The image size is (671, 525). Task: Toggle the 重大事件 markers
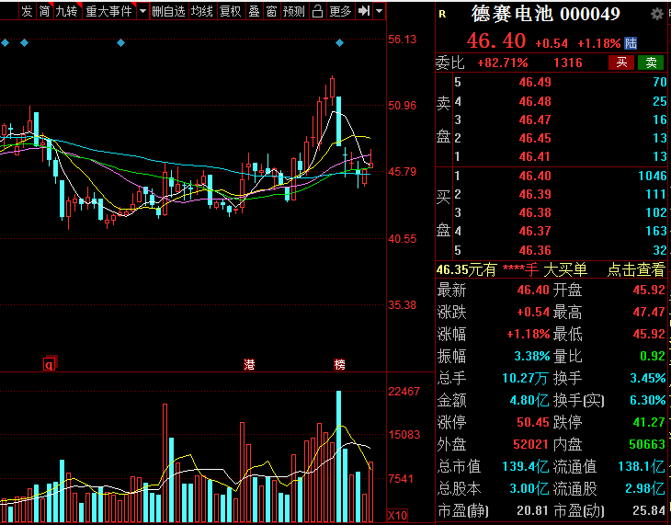(108, 11)
